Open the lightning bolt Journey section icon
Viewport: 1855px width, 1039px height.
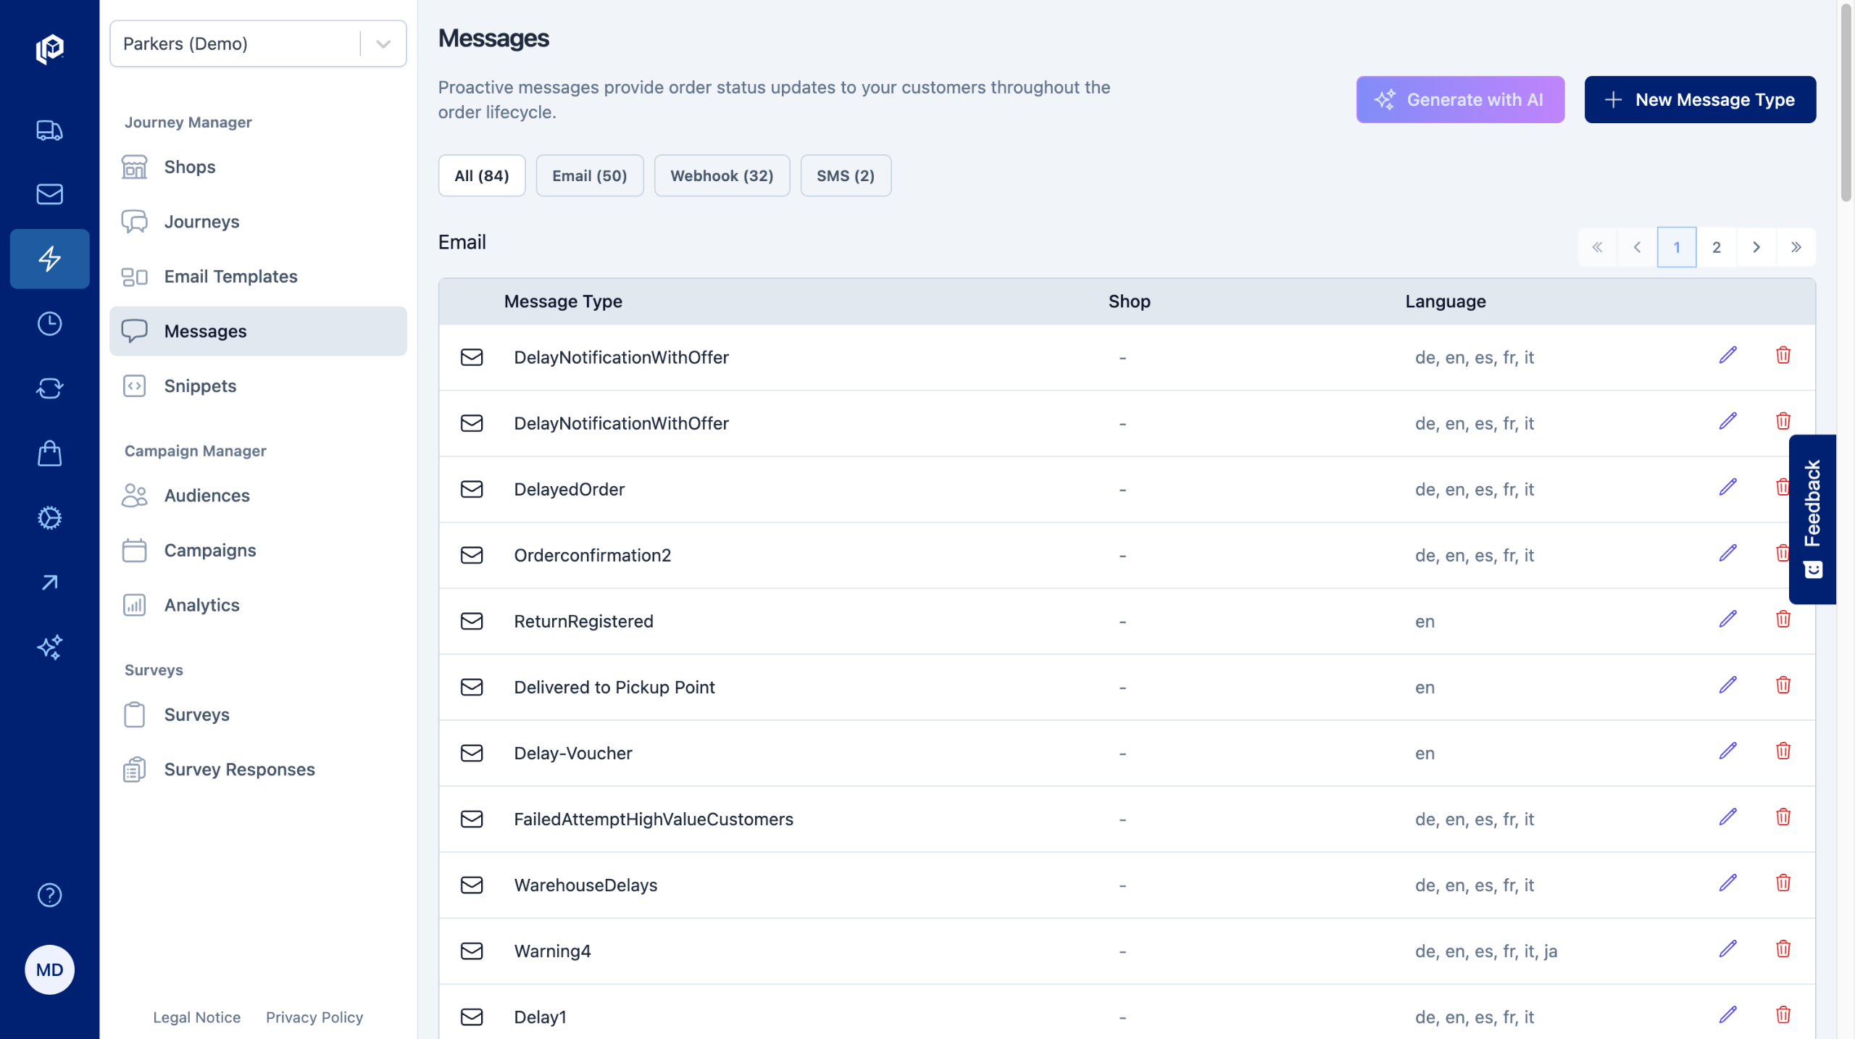coord(49,259)
